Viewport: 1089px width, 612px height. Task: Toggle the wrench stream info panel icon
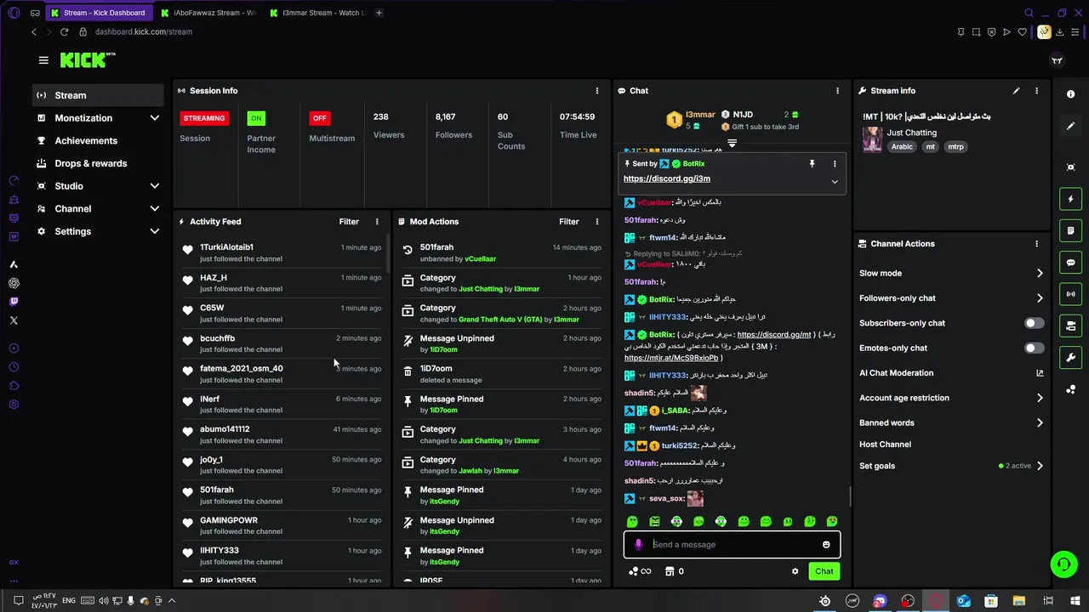click(1071, 357)
